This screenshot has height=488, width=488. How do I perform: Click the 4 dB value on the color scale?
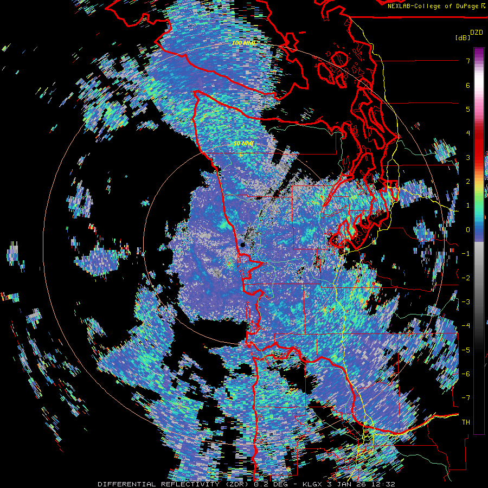[x=468, y=133]
